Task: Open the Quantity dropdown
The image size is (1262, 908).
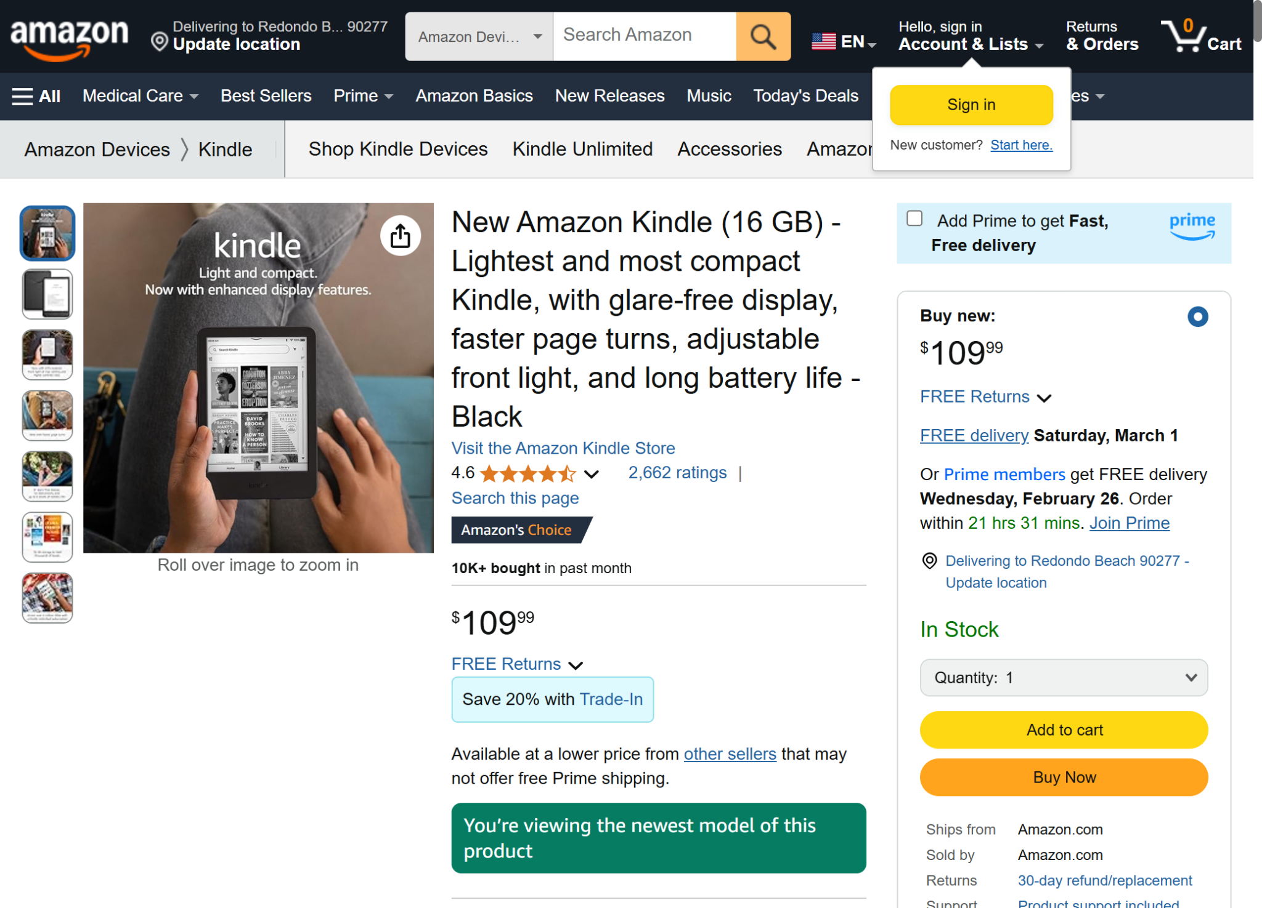Action: (x=1063, y=677)
